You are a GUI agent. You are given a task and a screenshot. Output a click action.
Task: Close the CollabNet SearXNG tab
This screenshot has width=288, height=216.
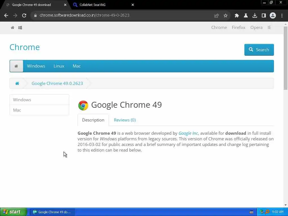[x=133, y=5]
